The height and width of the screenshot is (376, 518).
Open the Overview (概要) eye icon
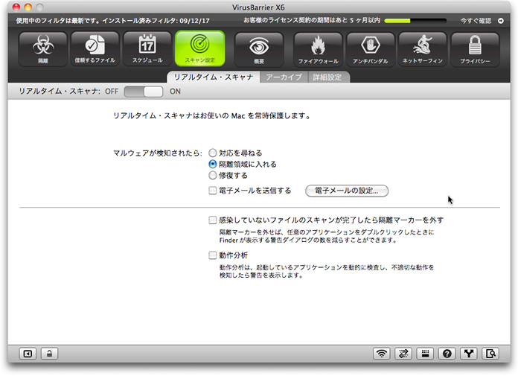pyautogui.click(x=259, y=50)
